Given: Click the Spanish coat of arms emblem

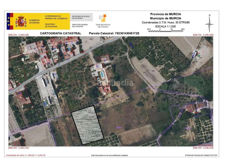Looking at the screenshot, I should click(21, 21).
